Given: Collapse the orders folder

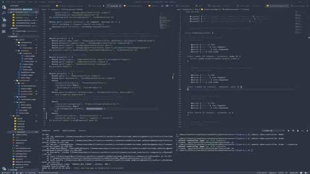Looking at the screenshot, I should (x=24, y=45).
